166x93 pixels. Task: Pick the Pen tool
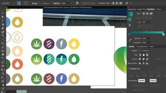point(3,28)
